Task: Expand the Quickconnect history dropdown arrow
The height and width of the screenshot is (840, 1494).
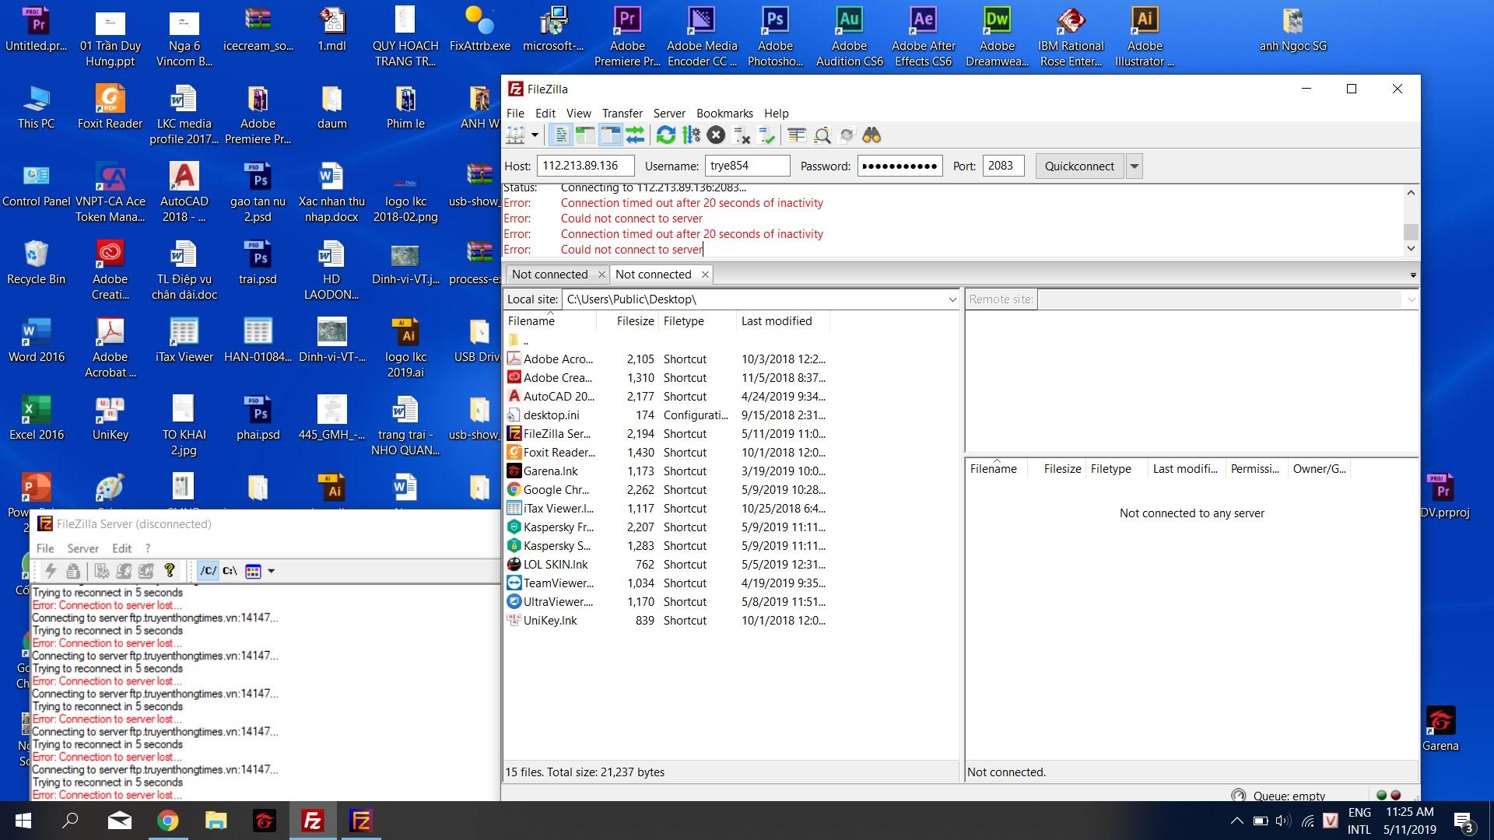Action: [1135, 166]
